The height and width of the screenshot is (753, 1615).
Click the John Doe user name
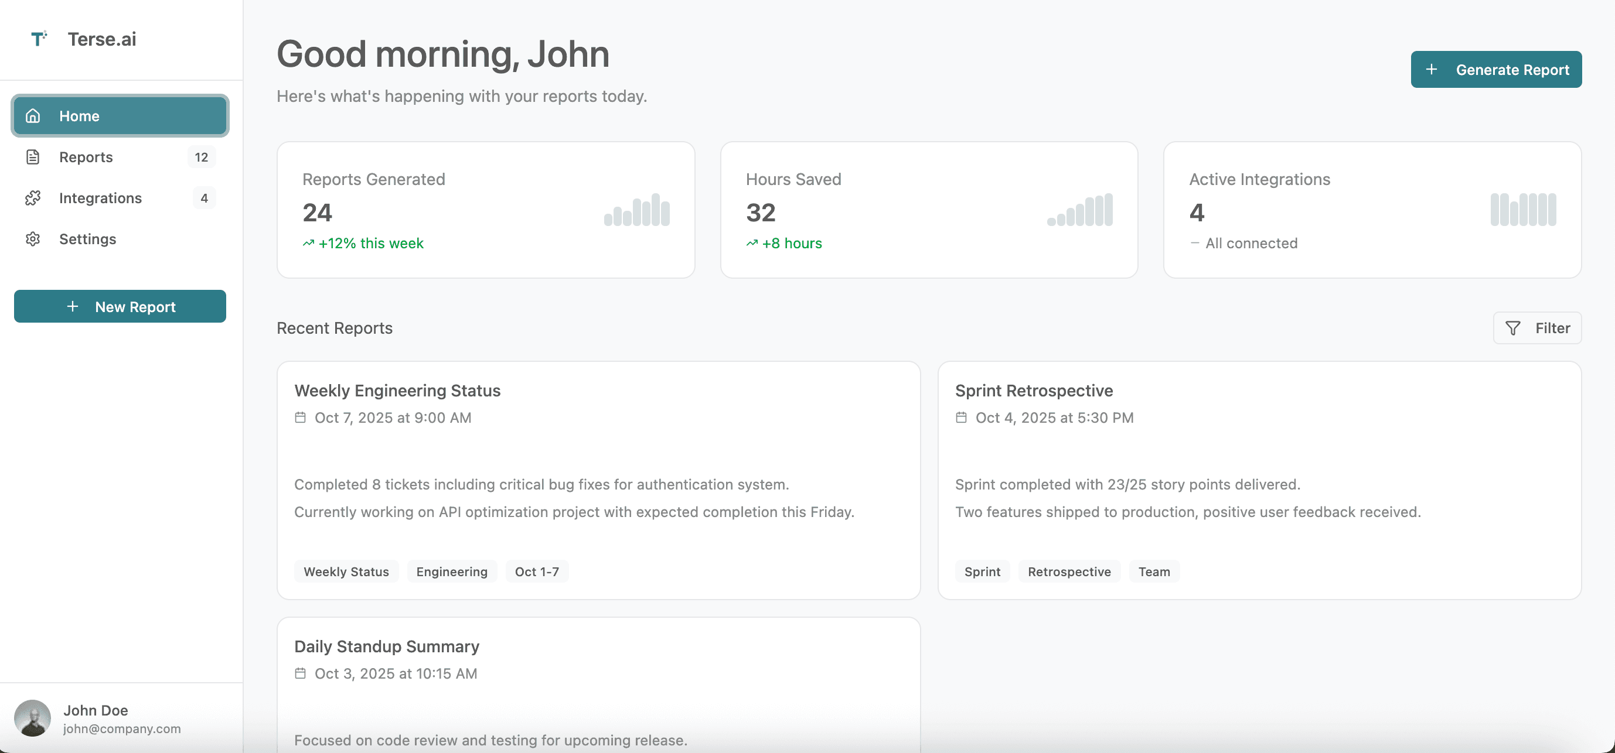[96, 710]
